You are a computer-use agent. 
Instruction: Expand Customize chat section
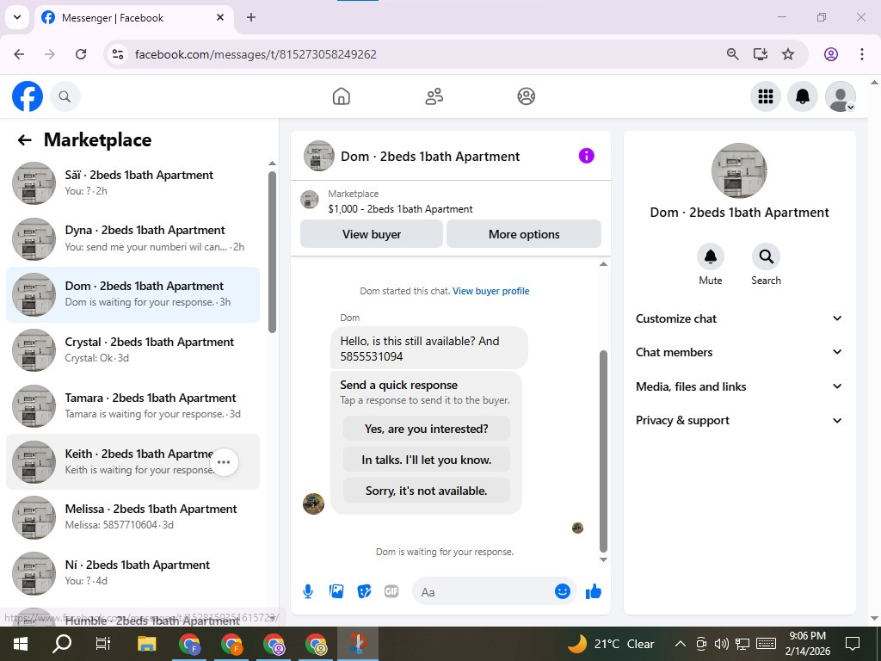point(739,318)
